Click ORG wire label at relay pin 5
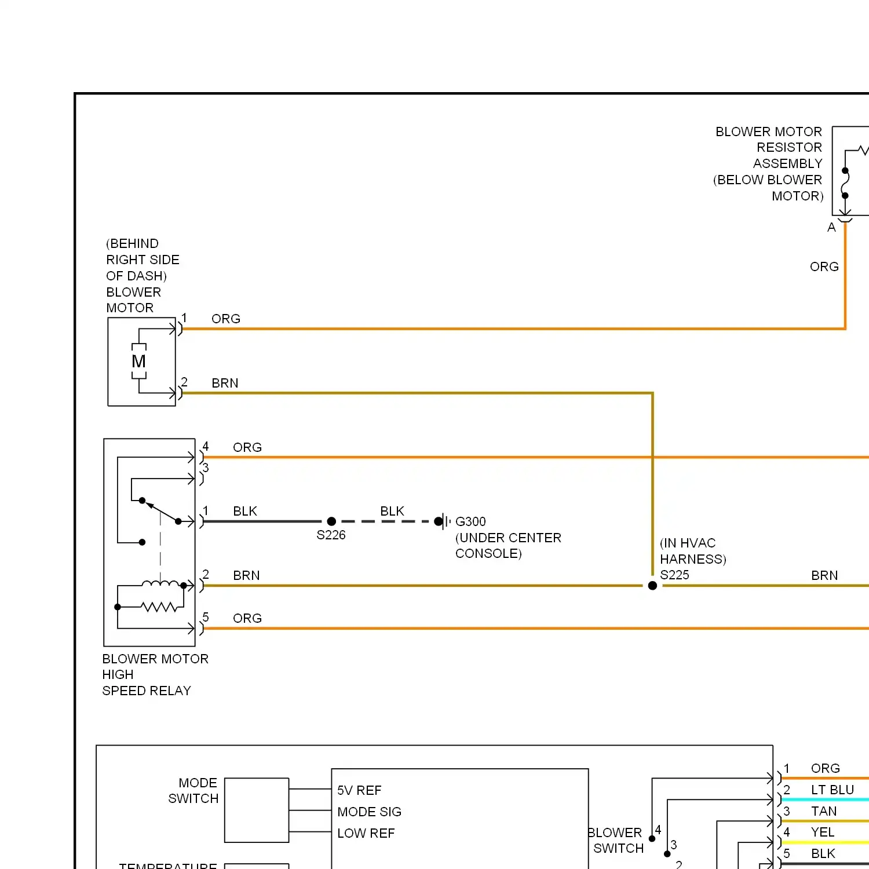Image resolution: width=869 pixels, height=869 pixels. [x=247, y=619]
